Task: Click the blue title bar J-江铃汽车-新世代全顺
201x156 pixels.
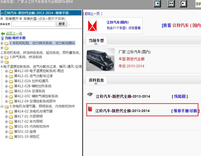Action: click(41, 13)
